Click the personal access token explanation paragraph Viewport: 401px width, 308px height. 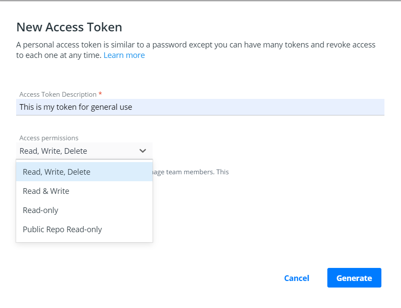[196, 45]
